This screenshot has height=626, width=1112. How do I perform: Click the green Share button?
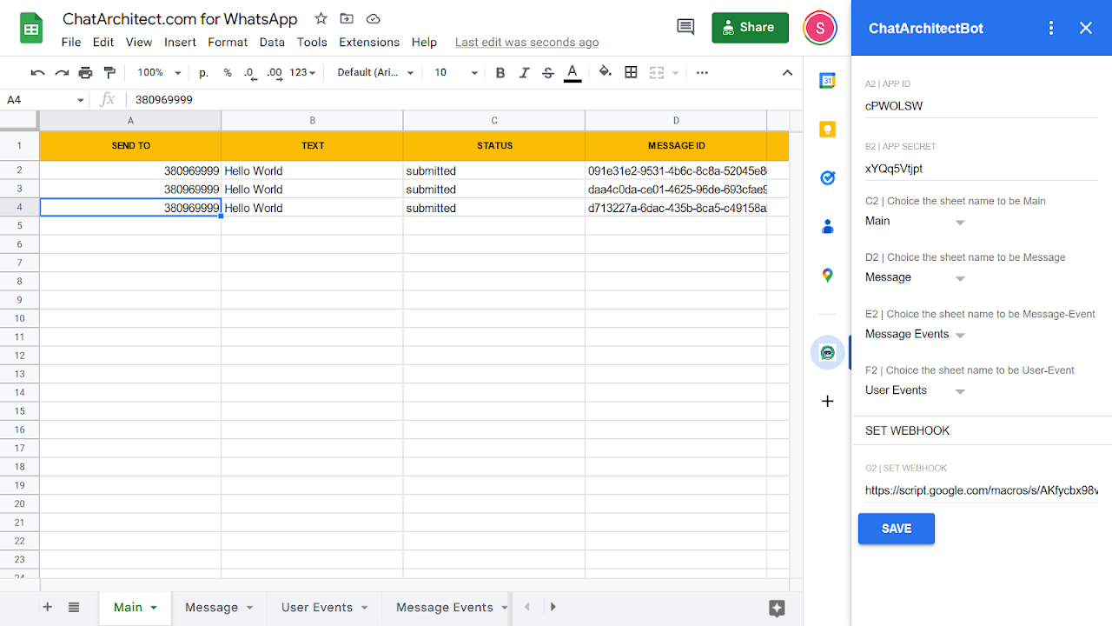750,28
